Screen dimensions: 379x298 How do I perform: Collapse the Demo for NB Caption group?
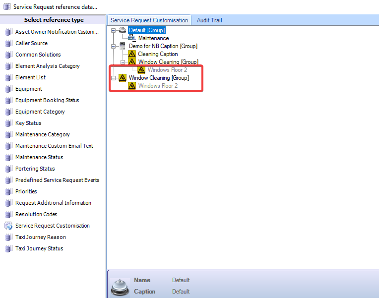coord(114,46)
